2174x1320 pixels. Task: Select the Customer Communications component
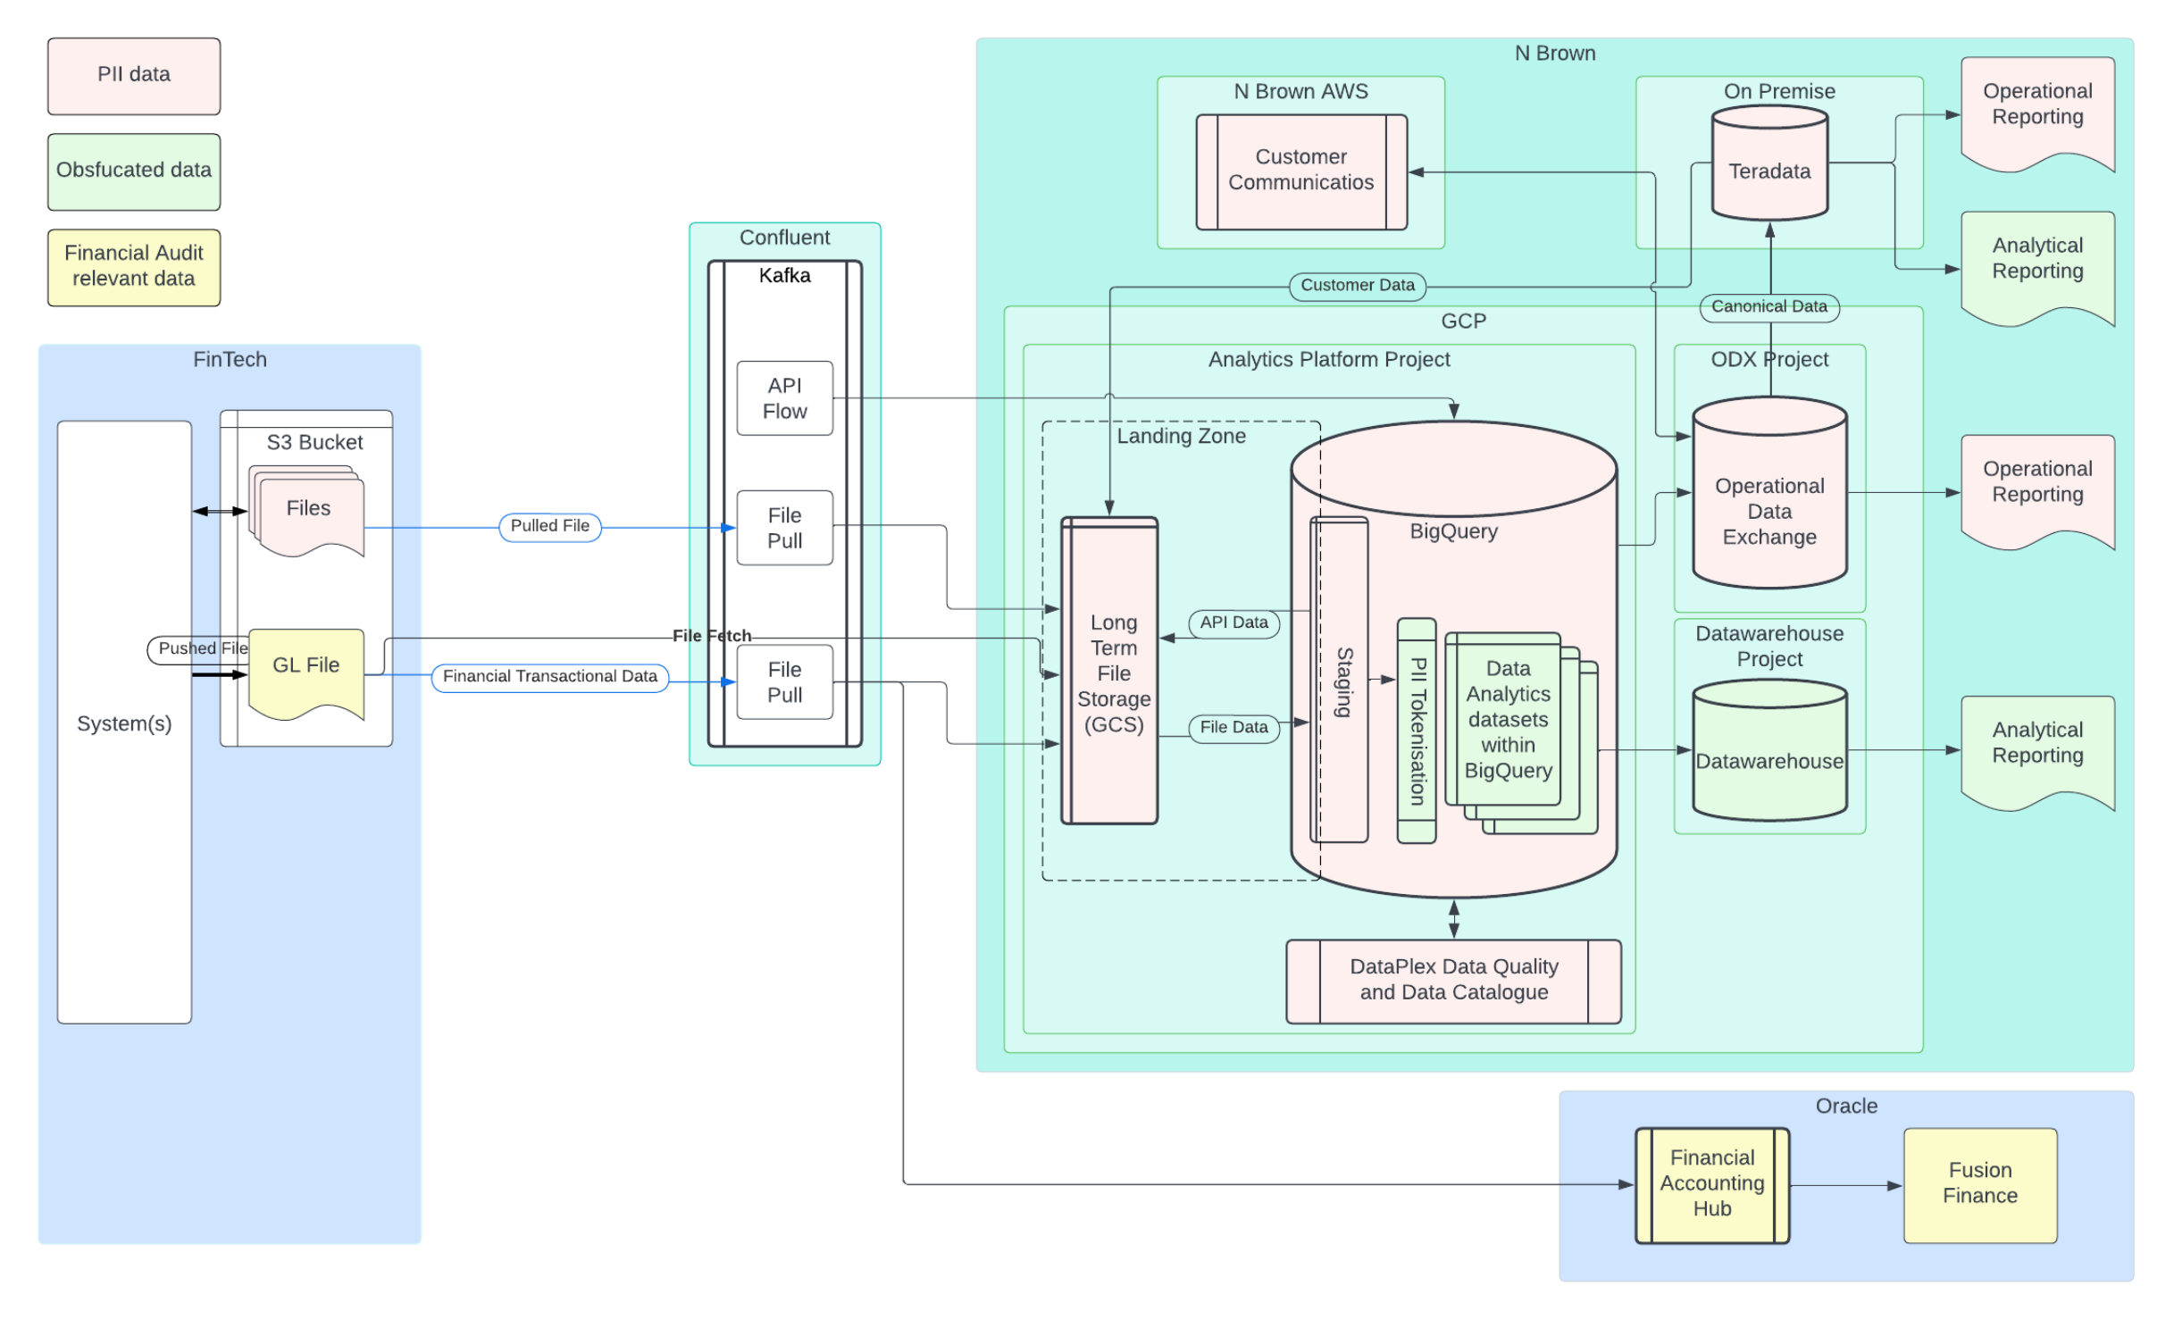point(1300,170)
